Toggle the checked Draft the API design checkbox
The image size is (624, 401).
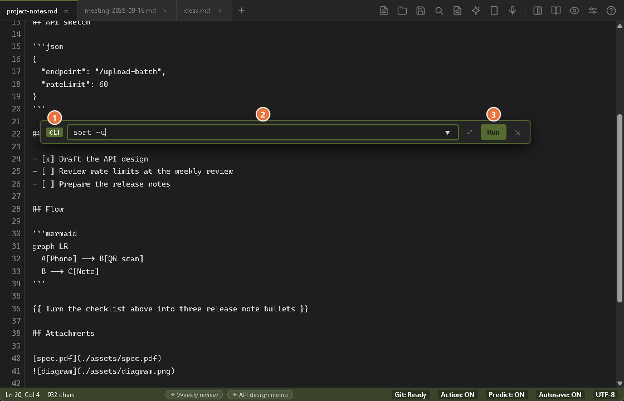pyautogui.click(x=48, y=159)
